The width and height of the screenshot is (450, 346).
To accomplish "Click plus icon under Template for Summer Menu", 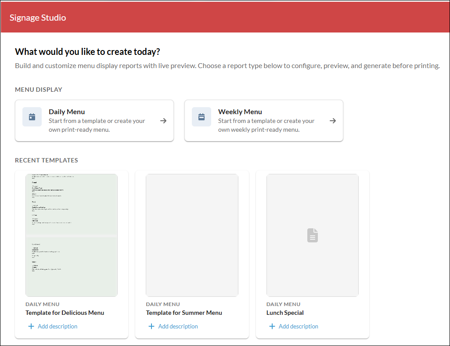I will 151,327.
